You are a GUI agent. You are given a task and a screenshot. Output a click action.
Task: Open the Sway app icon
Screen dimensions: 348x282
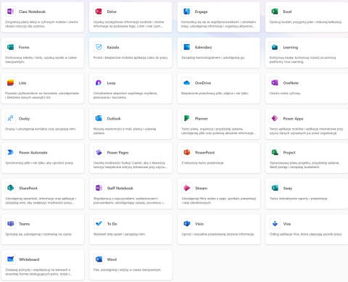275,188
